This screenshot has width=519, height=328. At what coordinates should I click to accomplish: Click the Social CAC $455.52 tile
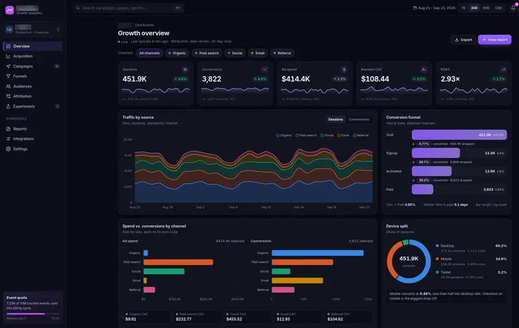coord(247,317)
